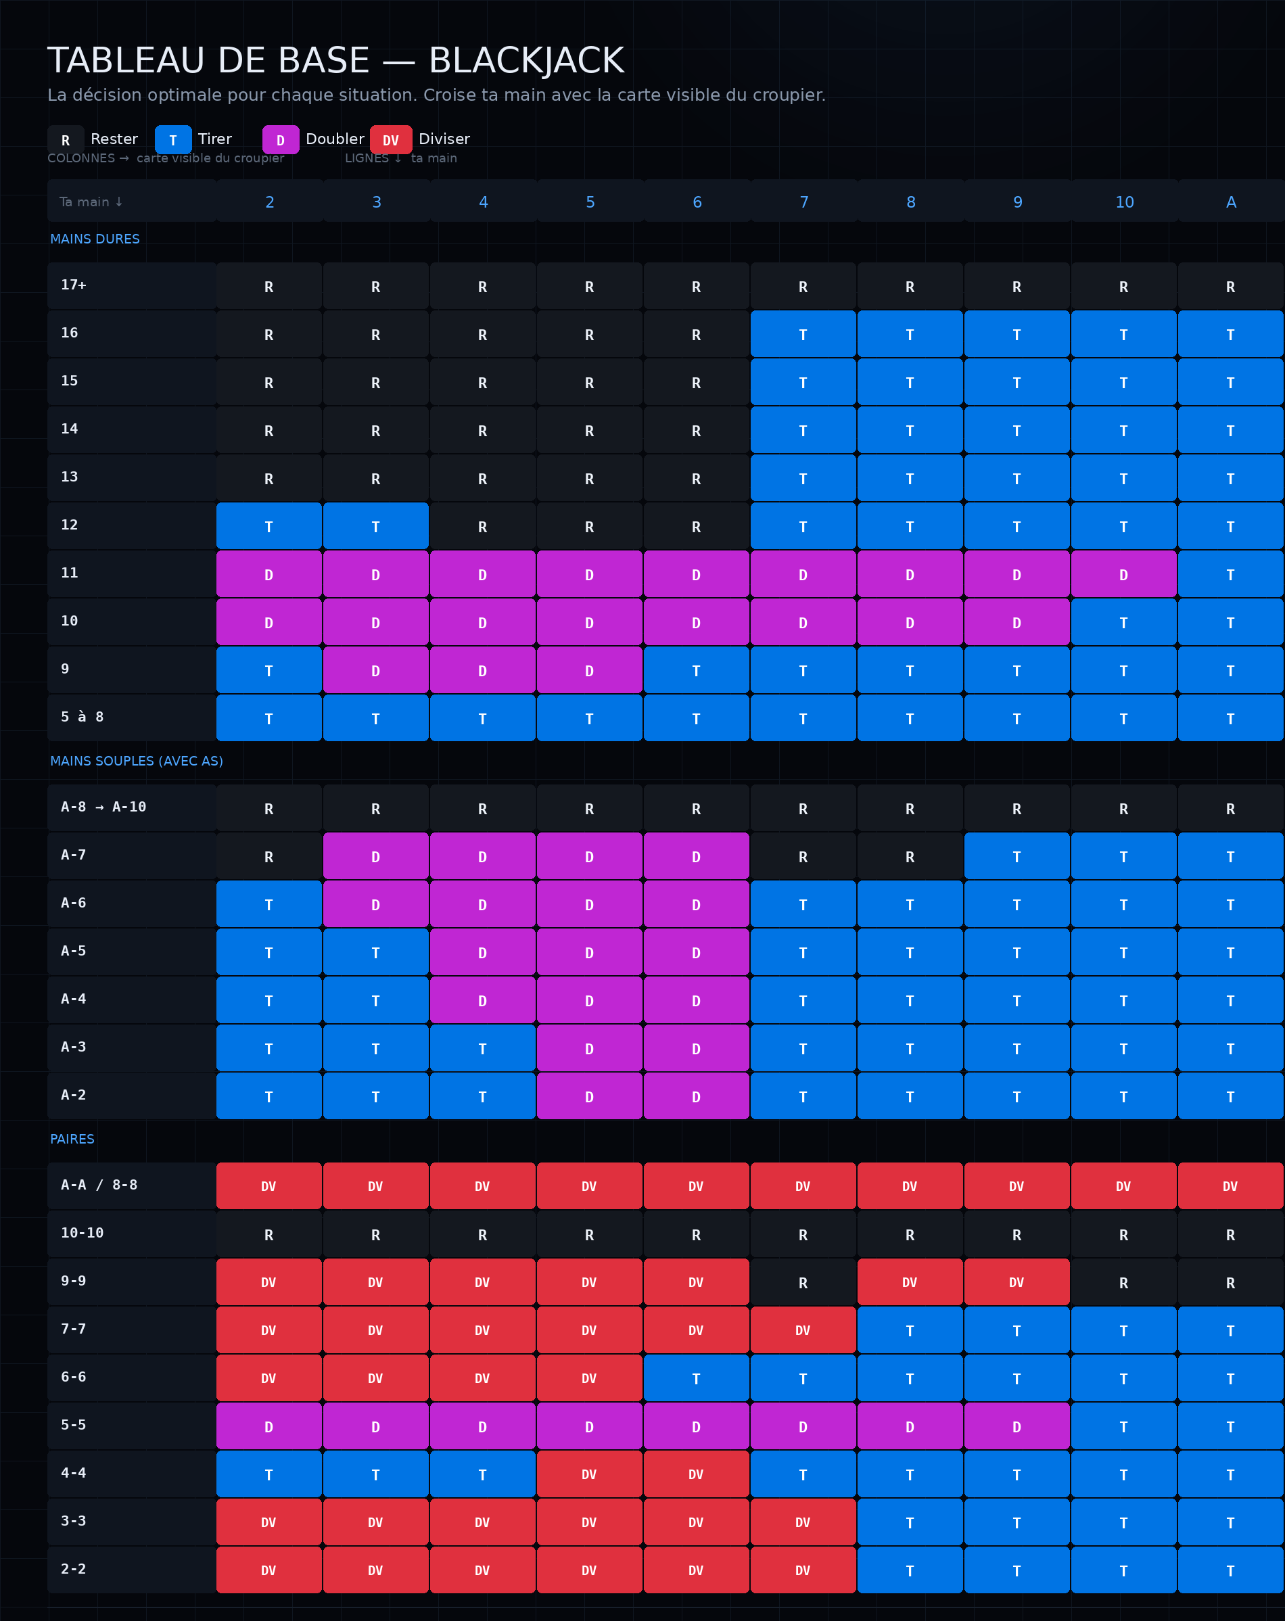Click the R cell for 17+ against dealer 2
Screen dimensions: 1285x1621
[269, 285]
